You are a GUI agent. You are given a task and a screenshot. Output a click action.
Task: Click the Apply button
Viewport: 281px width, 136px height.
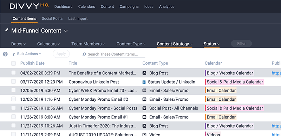[61, 54]
